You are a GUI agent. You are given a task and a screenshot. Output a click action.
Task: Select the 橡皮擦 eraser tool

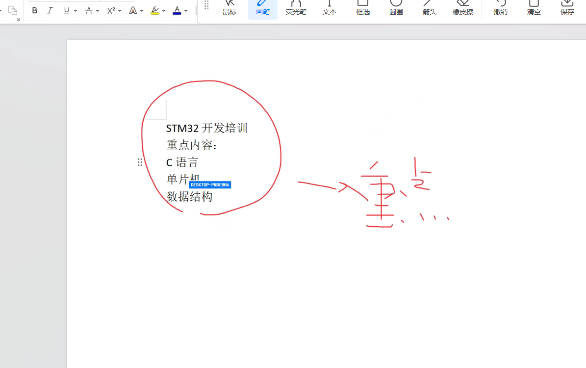[x=463, y=8]
